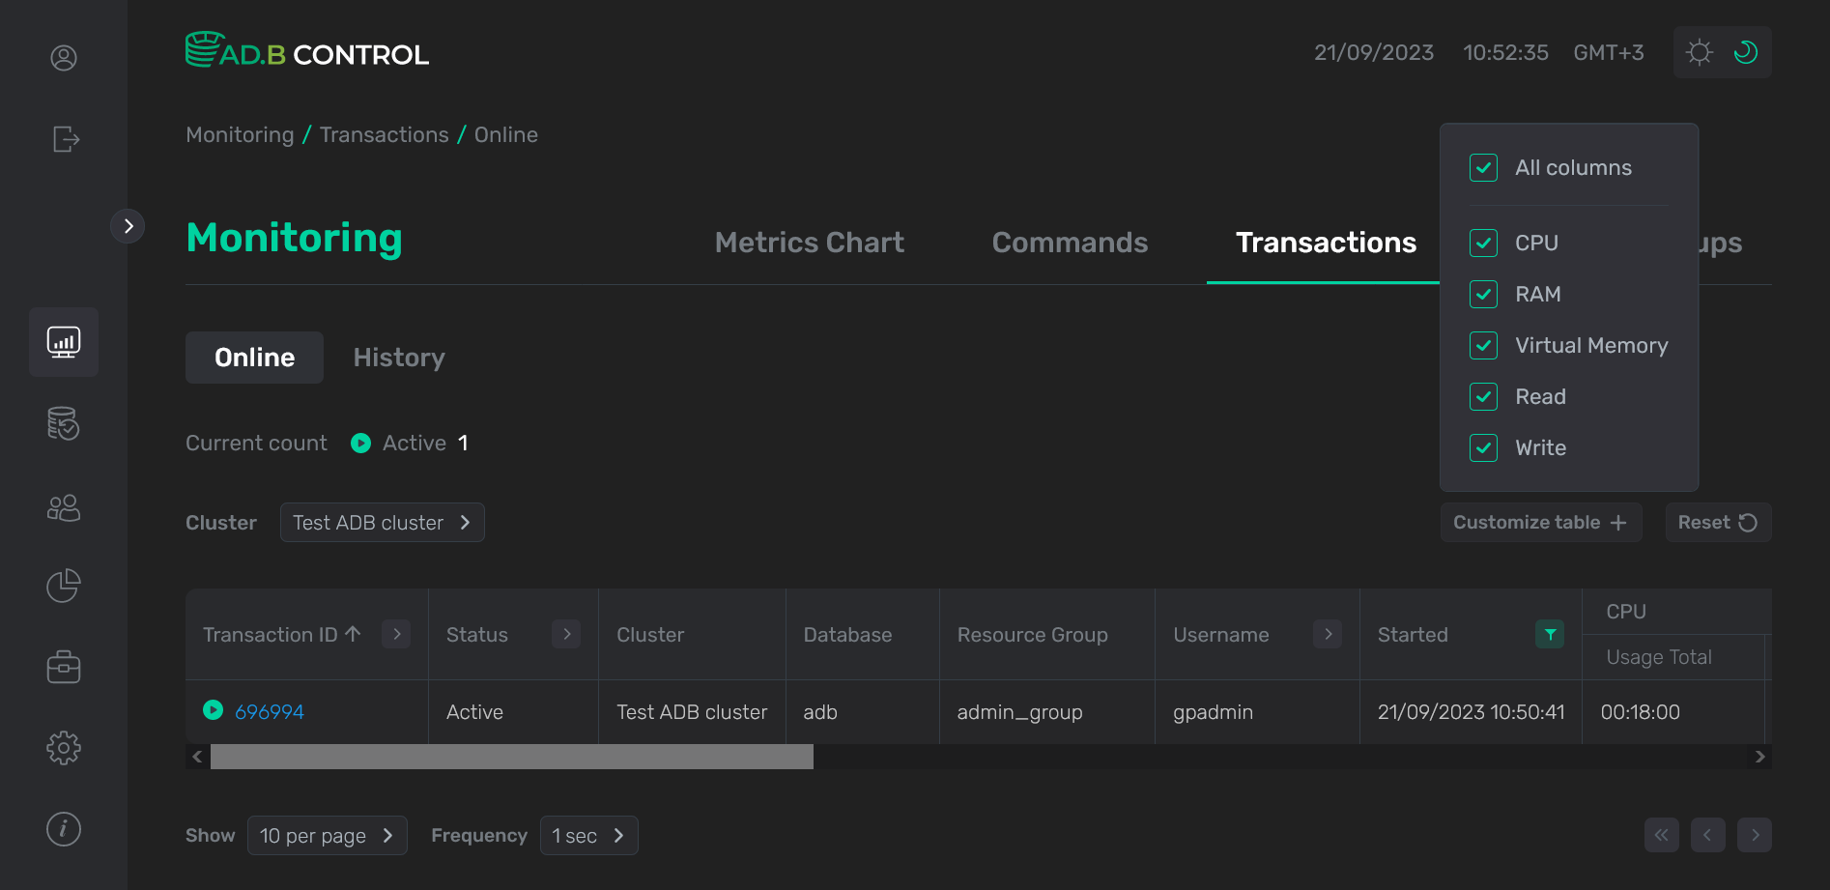Toggle the Virtual Memory column checkbox

click(1483, 346)
